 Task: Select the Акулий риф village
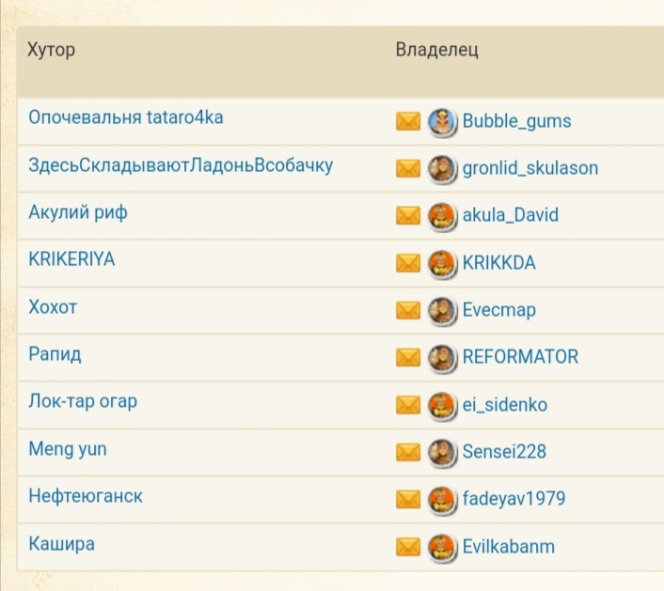[x=78, y=212]
